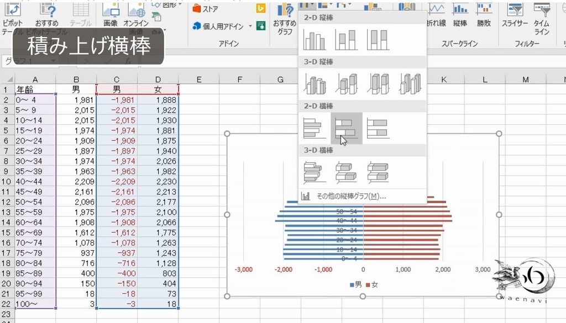The image size is (566, 323).
Task: Insert 折れ線 sparkline
Action: coord(436,15)
